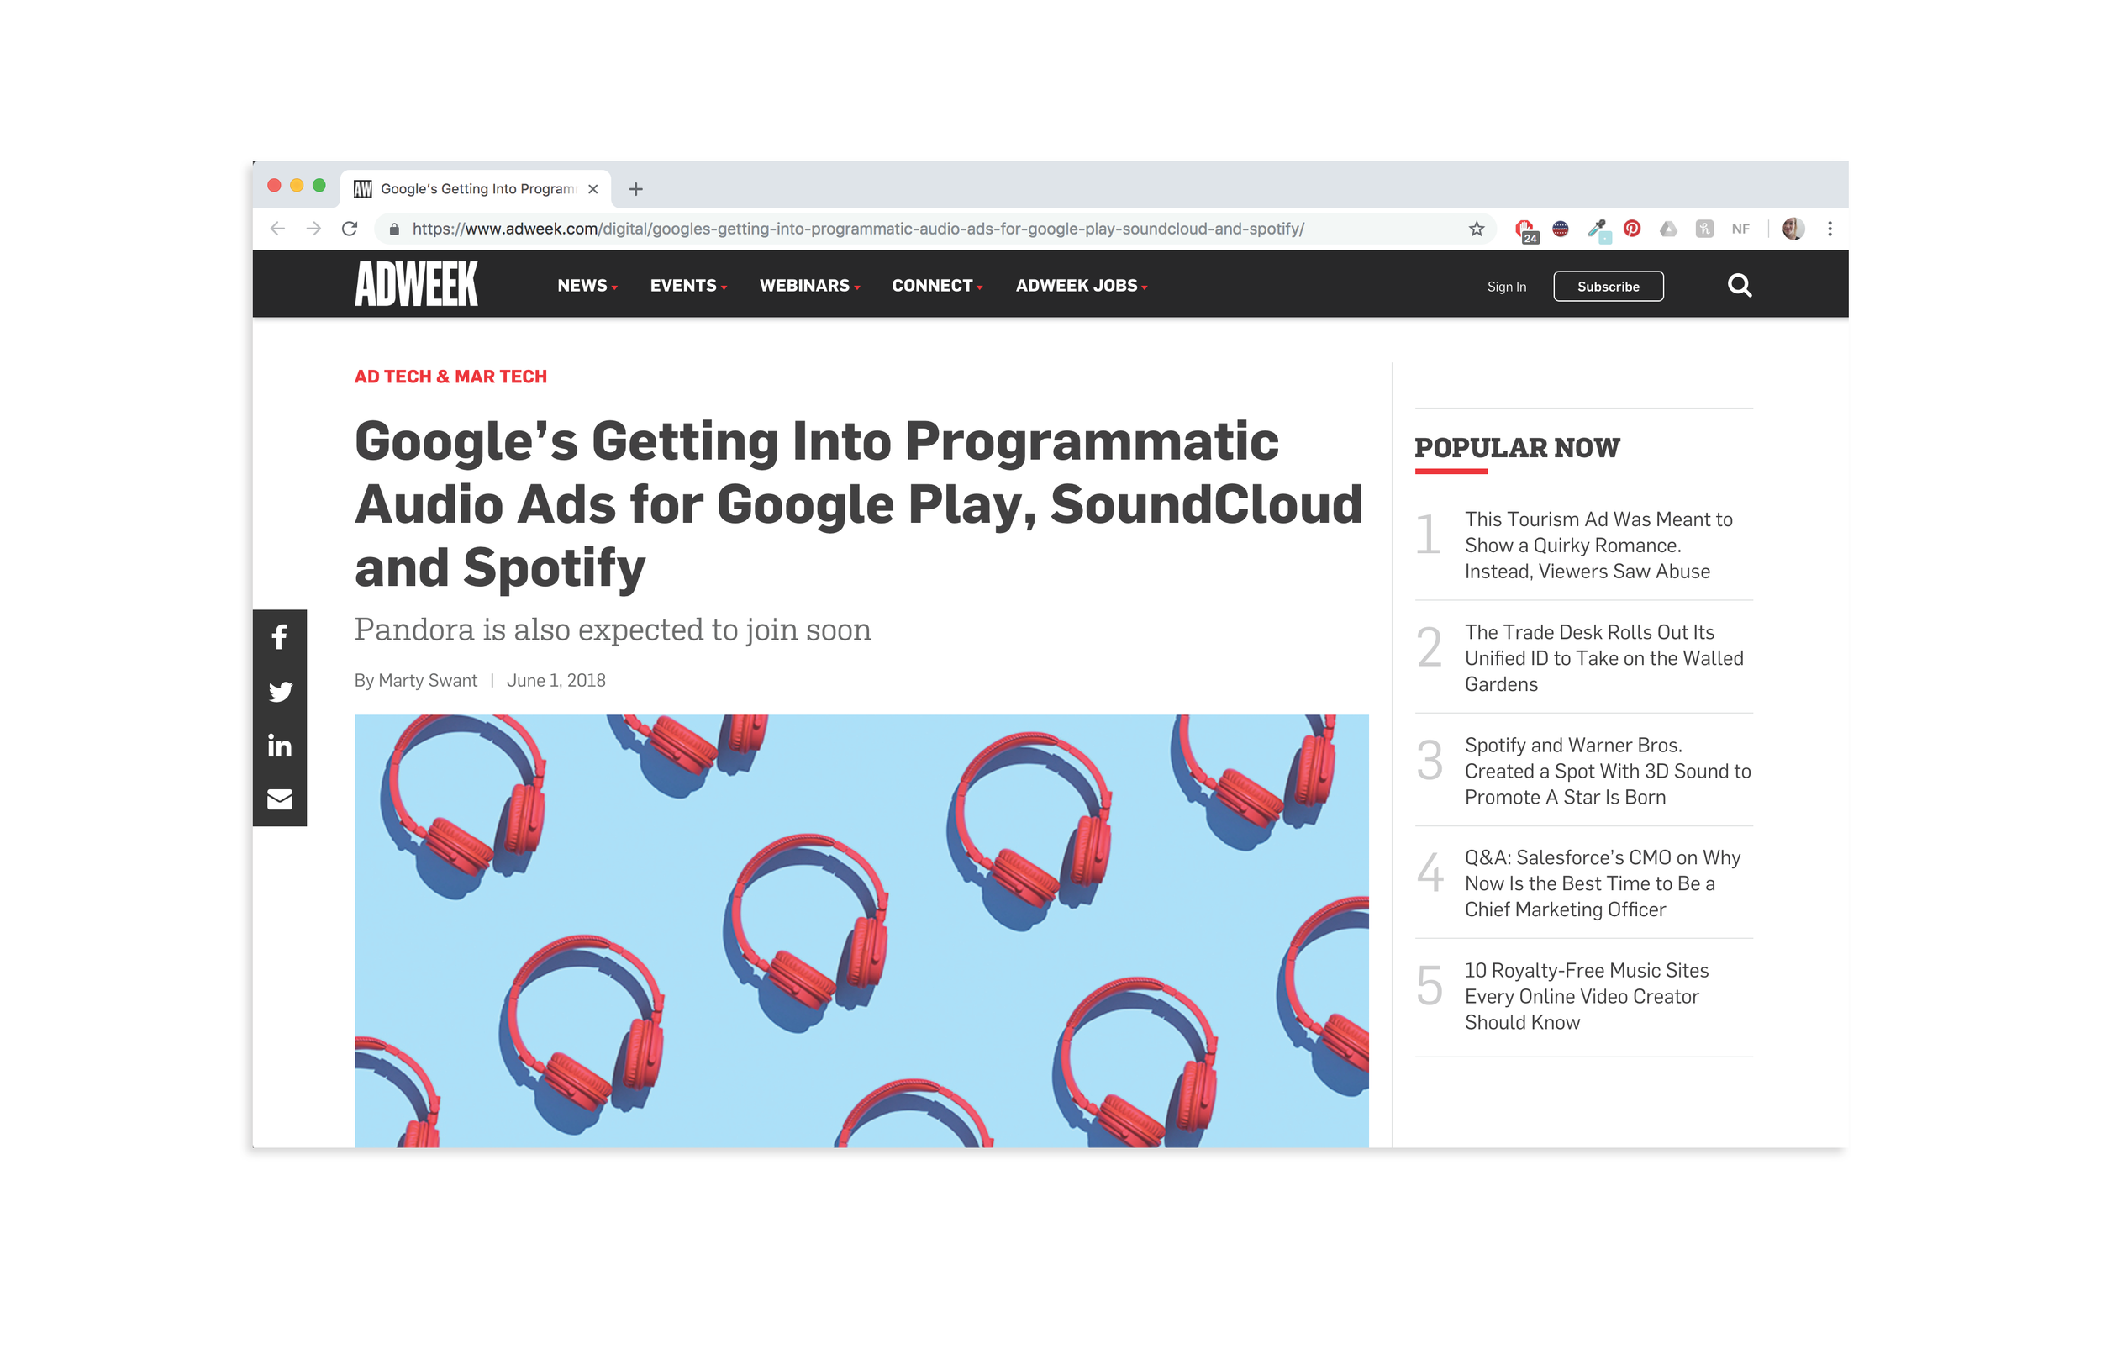The image size is (2101, 1360).
Task: Bookmark this page with the star
Action: click(1476, 229)
